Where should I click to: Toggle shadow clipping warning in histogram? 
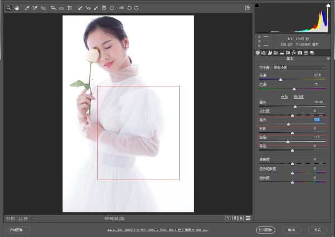point(257,6)
